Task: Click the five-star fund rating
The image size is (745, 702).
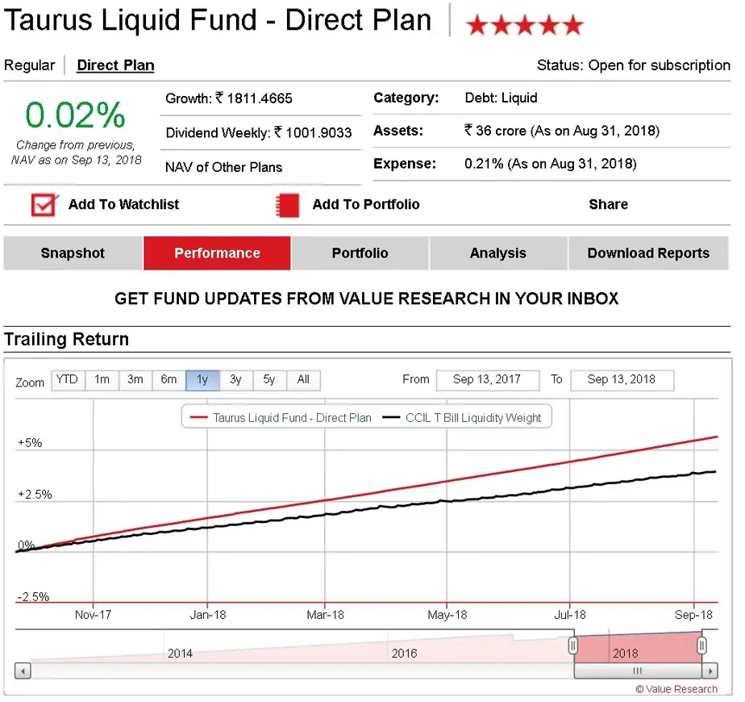Action: point(525,25)
